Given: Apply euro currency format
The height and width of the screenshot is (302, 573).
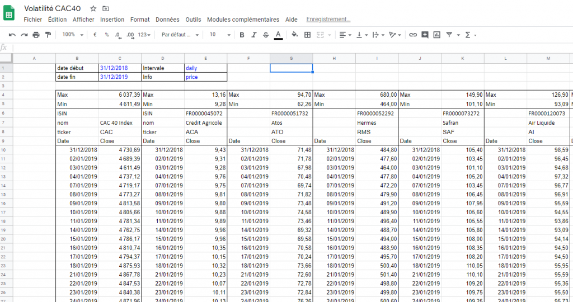Looking at the screenshot, I should click(x=95, y=35).
